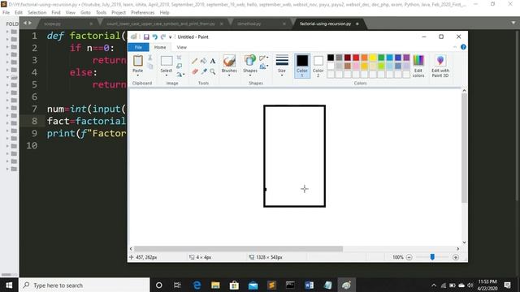
Task: Open the shape Fill dropdown
Action: (x=264, y=67)
